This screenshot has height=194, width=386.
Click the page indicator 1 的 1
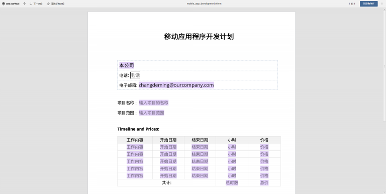352,4
